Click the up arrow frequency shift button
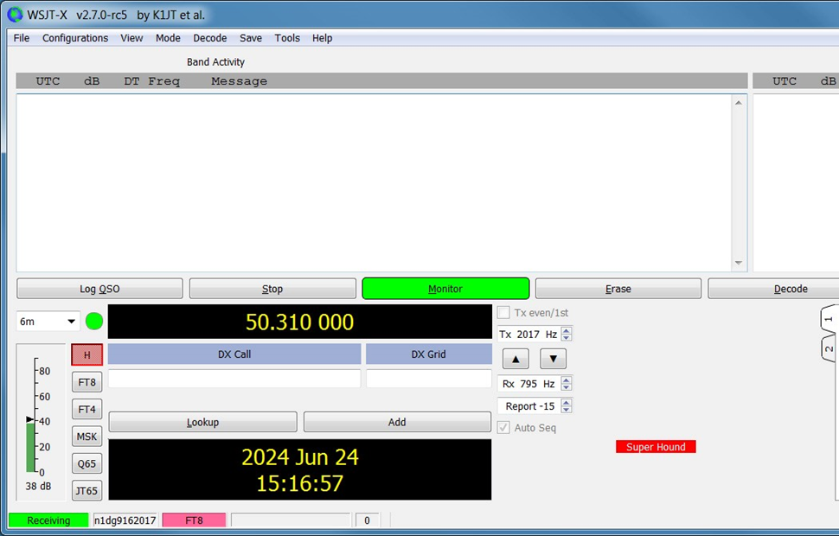The height and width of the screenshot is (536, 839). click(516, 359)
